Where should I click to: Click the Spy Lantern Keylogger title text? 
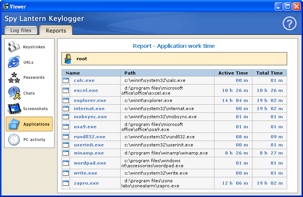(x=44, y=19)
